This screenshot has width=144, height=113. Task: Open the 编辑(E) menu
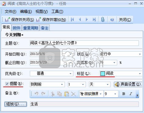tap(26, 12)
